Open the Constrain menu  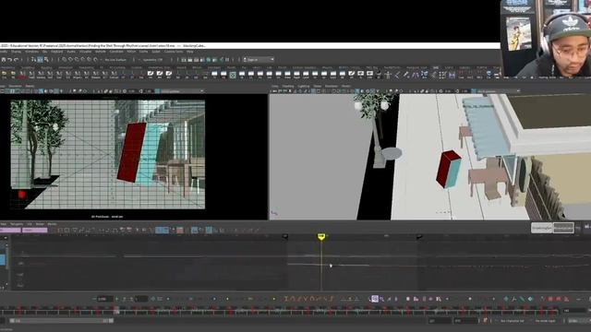[116, 52]
